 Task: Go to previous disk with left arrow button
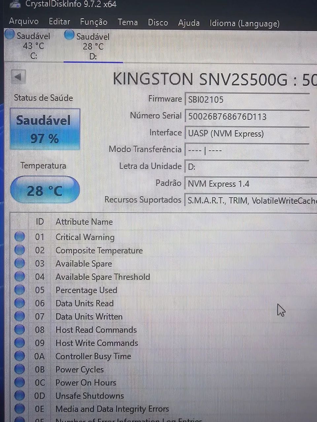coord(18,77)
